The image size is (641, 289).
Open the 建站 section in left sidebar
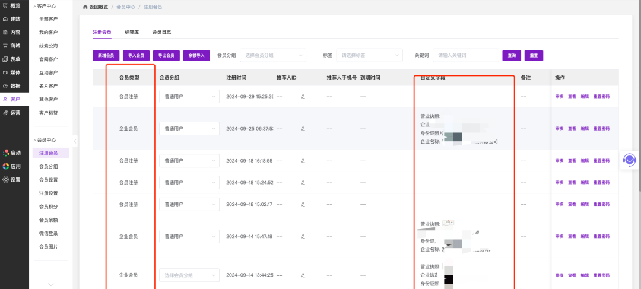[11, 19]
